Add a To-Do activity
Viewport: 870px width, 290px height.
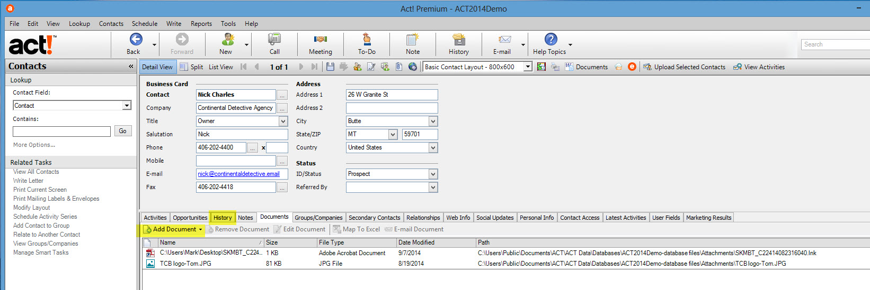point(366,40)
